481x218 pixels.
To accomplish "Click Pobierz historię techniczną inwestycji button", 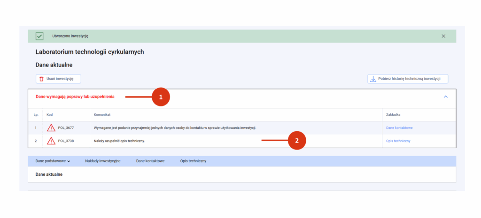I will tap(408, 79).
